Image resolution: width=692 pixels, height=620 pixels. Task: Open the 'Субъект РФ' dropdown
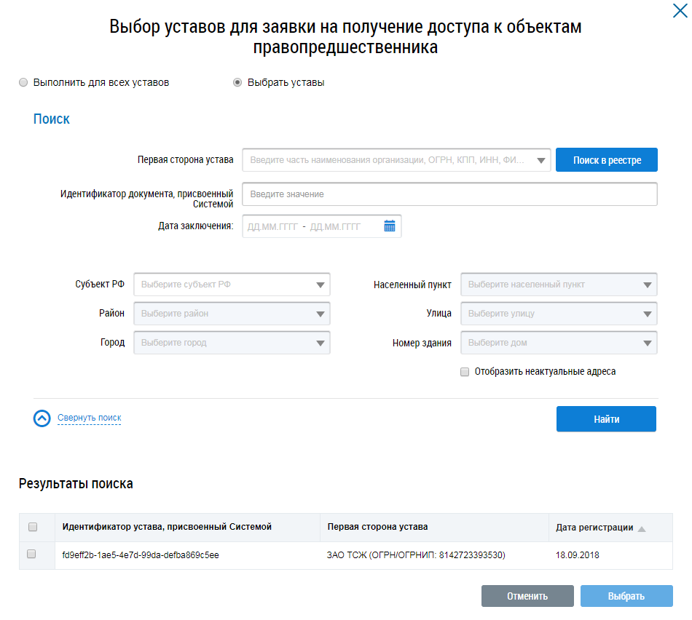[x=232, y=285]
